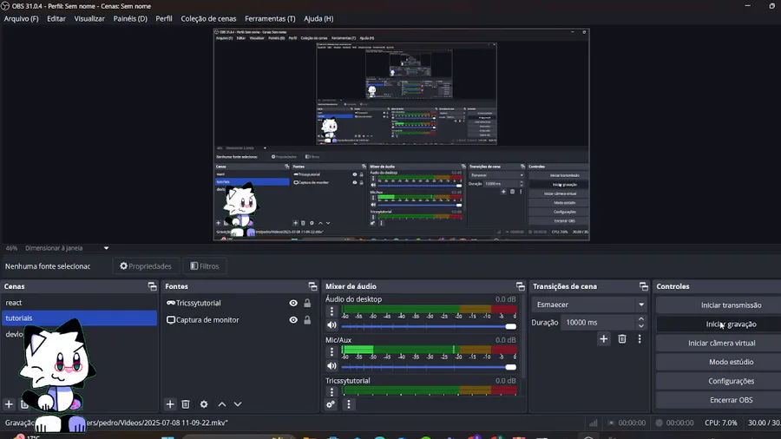Open Mic/Aux options menu dots
Image resolution: width=781 pixels, height=439 pixels.
[x=331, y=352]
